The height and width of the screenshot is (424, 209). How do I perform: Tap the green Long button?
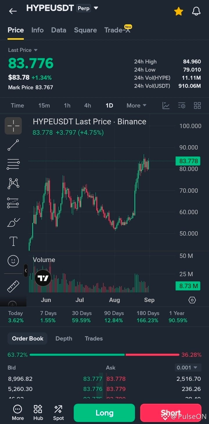(104, 413)
